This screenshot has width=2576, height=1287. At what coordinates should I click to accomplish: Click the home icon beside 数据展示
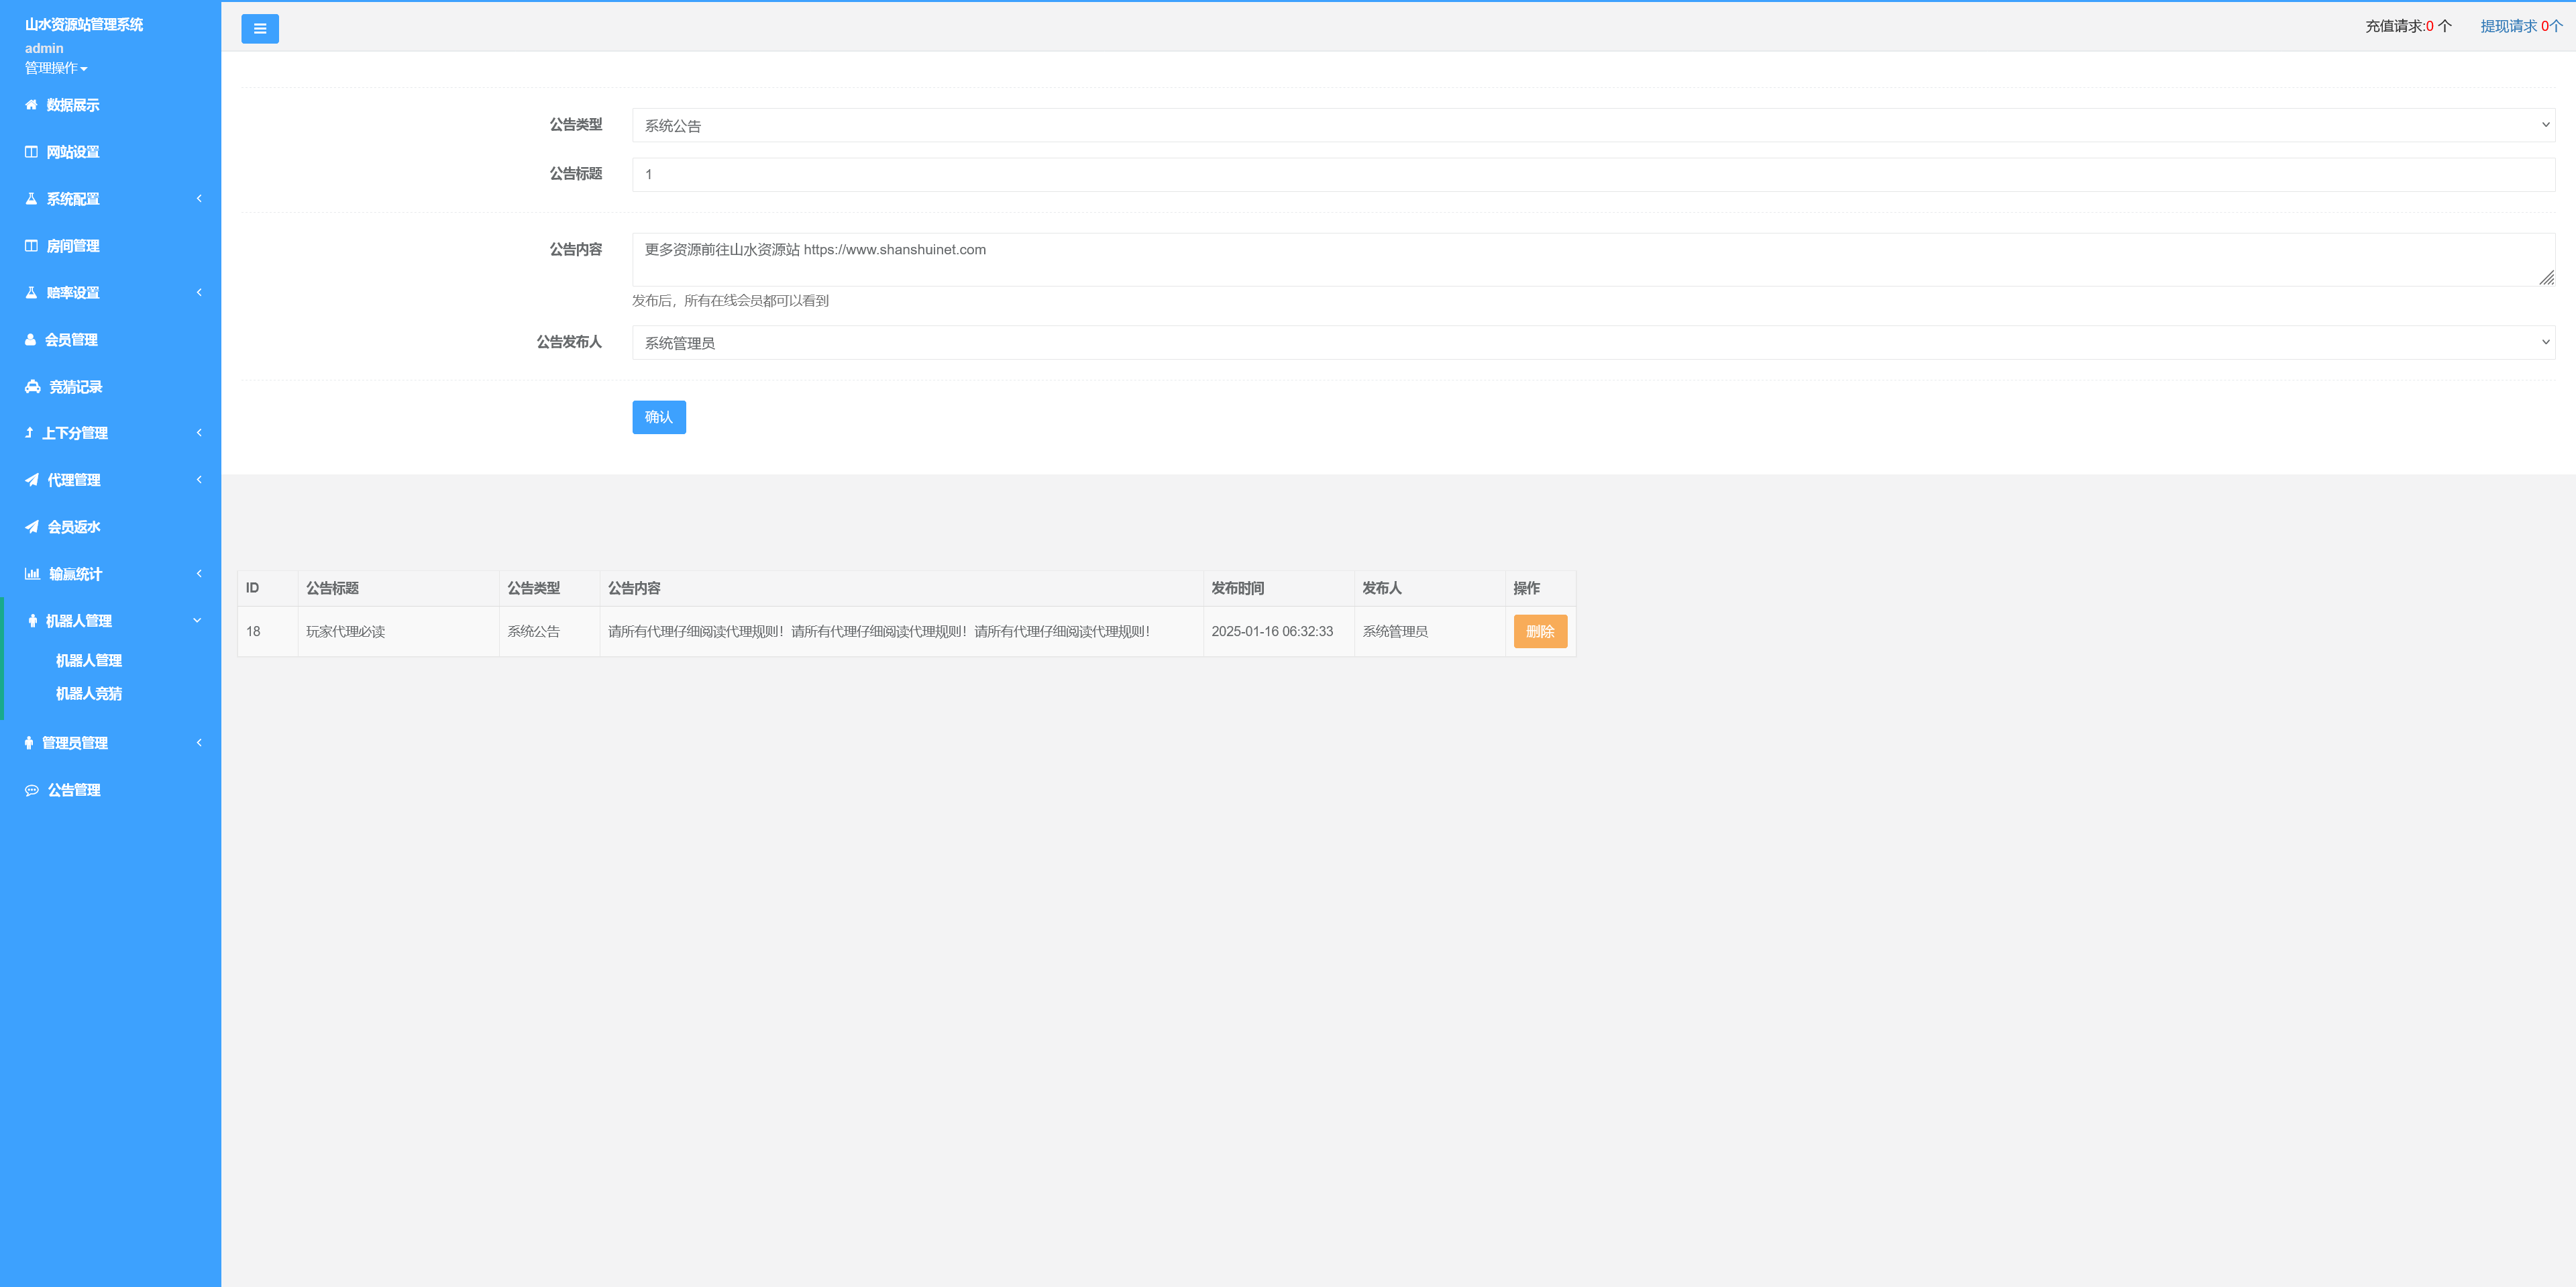(x=31, y=105)
